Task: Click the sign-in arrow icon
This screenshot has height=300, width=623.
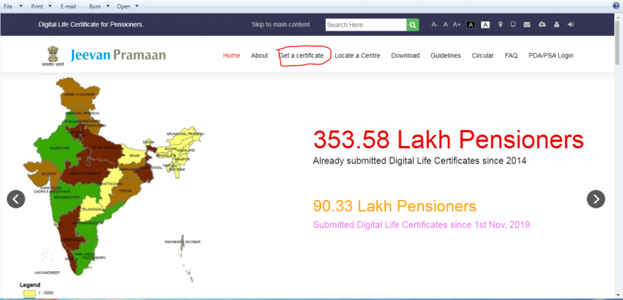Action: (x=570, y=25)
